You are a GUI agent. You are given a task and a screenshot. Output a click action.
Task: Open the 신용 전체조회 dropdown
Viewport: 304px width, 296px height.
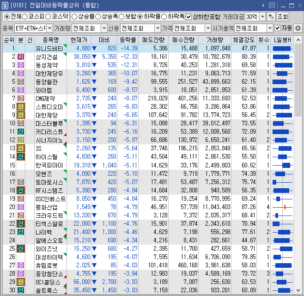pos(158,28)
